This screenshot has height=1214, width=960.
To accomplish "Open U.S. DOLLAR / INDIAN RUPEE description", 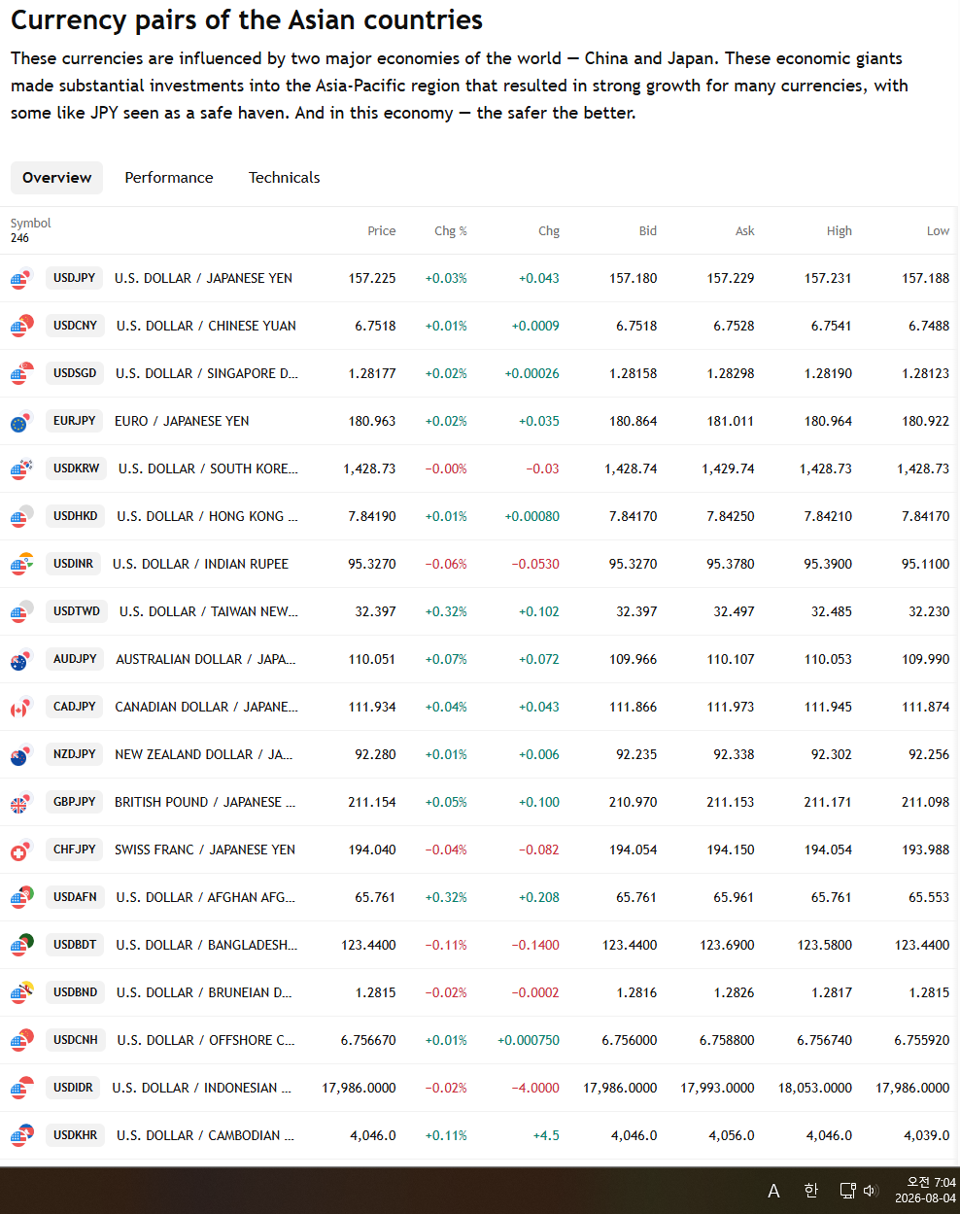I will [200, 564].
